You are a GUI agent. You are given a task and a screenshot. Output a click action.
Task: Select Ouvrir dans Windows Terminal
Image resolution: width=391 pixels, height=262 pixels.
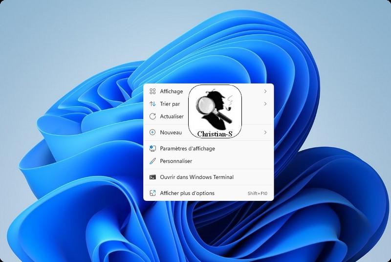(196, 177)
